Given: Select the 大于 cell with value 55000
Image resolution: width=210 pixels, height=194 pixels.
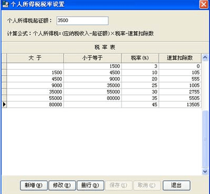Looking at the screenshot, I should coord(35,98).
